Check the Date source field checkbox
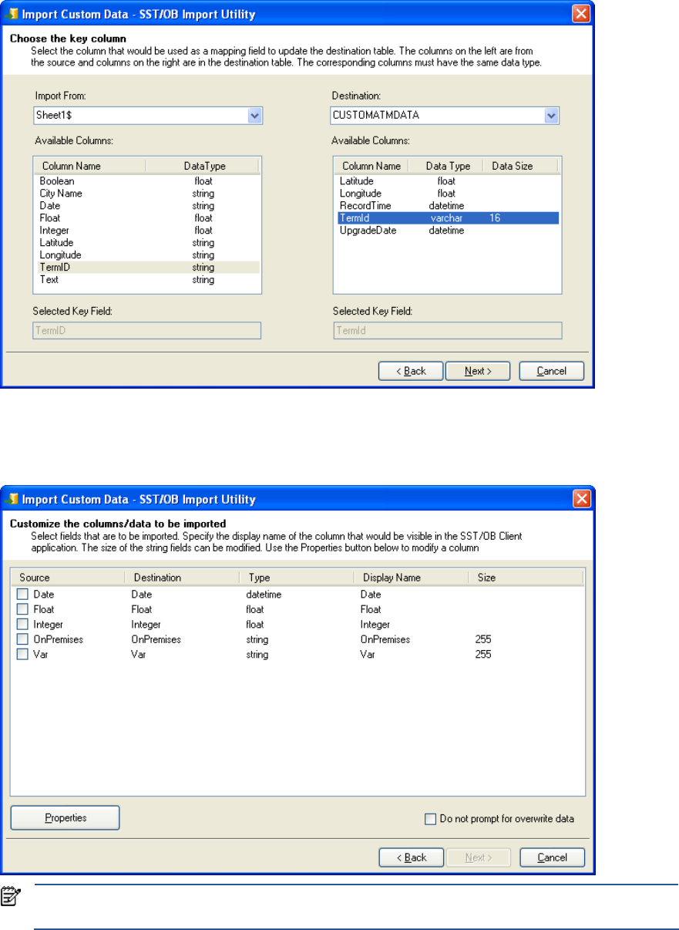 click(x=23, y=595)
